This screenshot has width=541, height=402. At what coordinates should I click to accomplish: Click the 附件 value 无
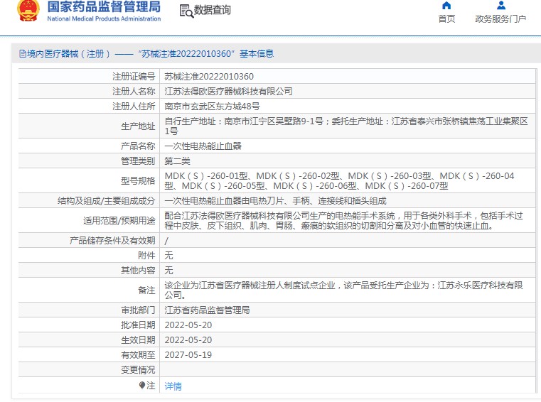pos(168,255)
